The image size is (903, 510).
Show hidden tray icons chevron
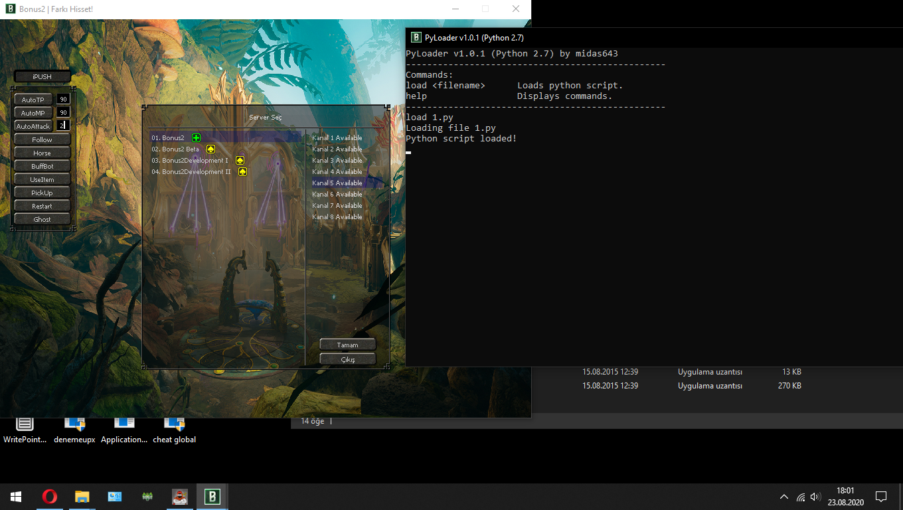[x=784, y=497]
